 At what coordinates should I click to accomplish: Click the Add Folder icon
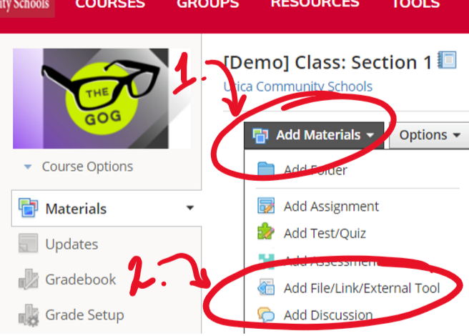click(x=266, y=169)
